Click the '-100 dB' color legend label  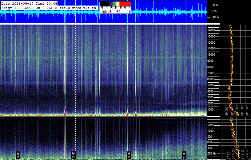(x=106, y=12)
